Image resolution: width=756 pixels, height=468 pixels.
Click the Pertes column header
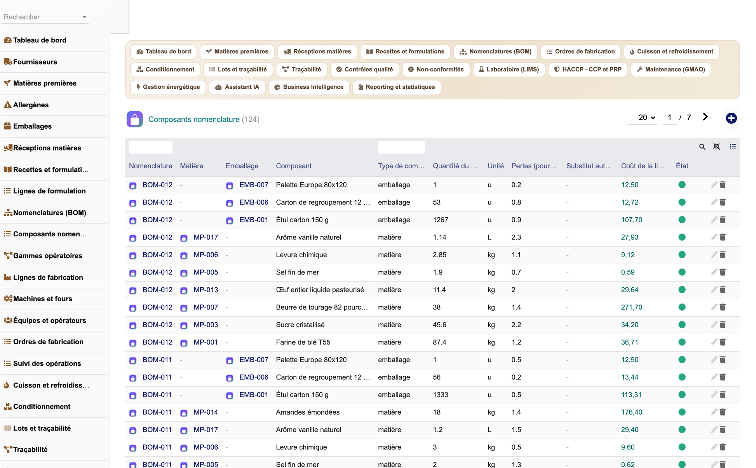tap(534, 166)
